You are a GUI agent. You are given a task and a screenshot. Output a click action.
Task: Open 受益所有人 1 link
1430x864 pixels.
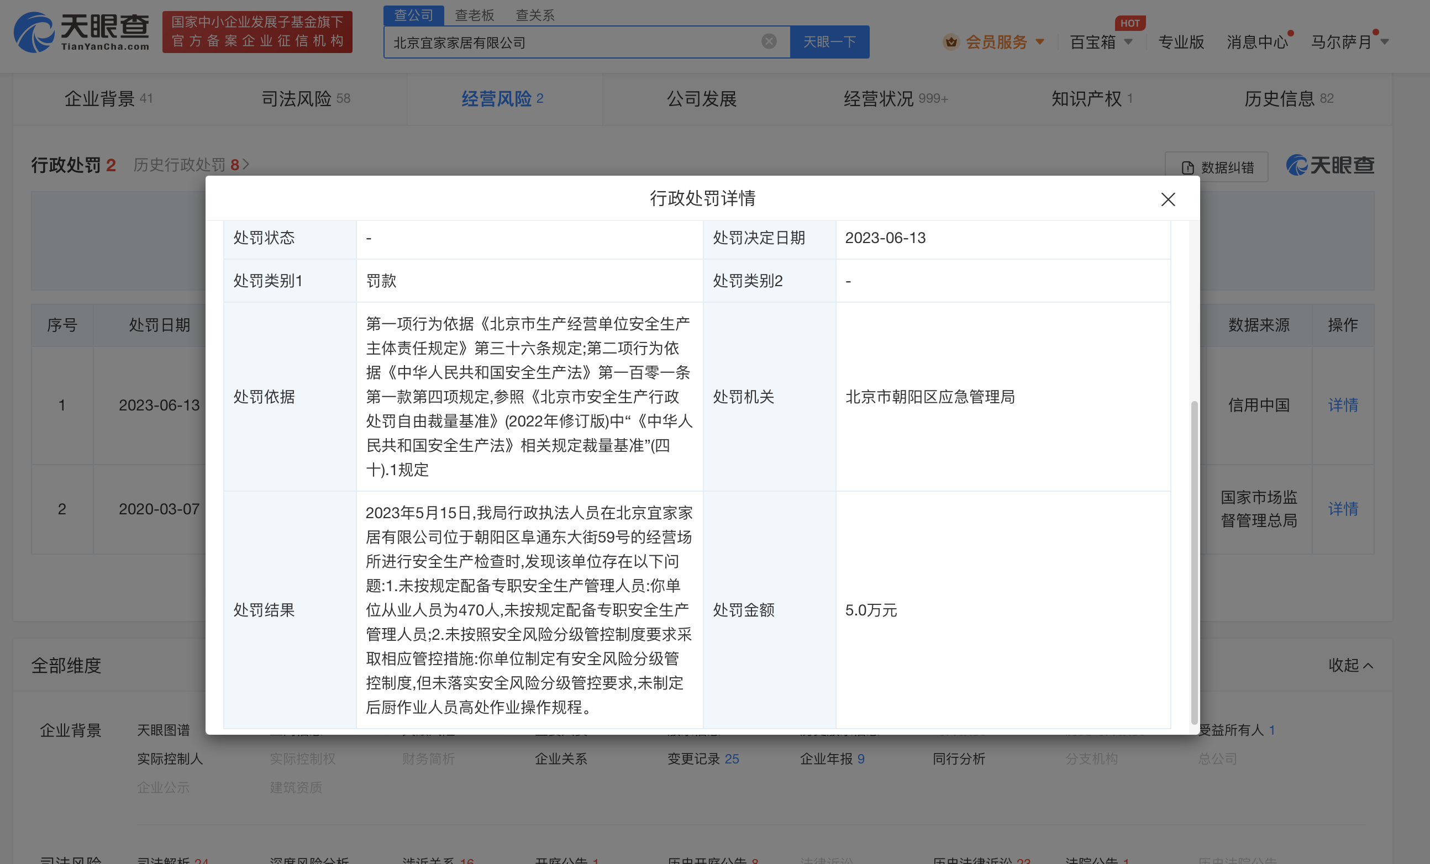point(1237,730)
